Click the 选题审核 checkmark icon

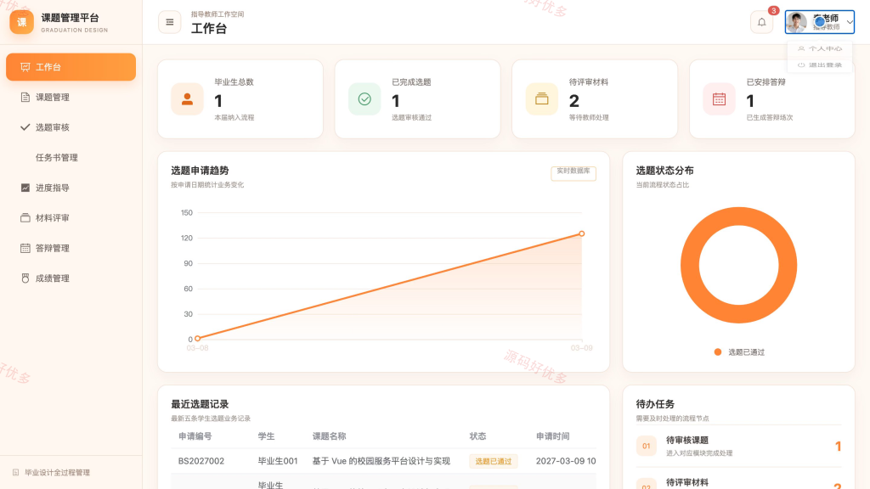click(25, 127)
